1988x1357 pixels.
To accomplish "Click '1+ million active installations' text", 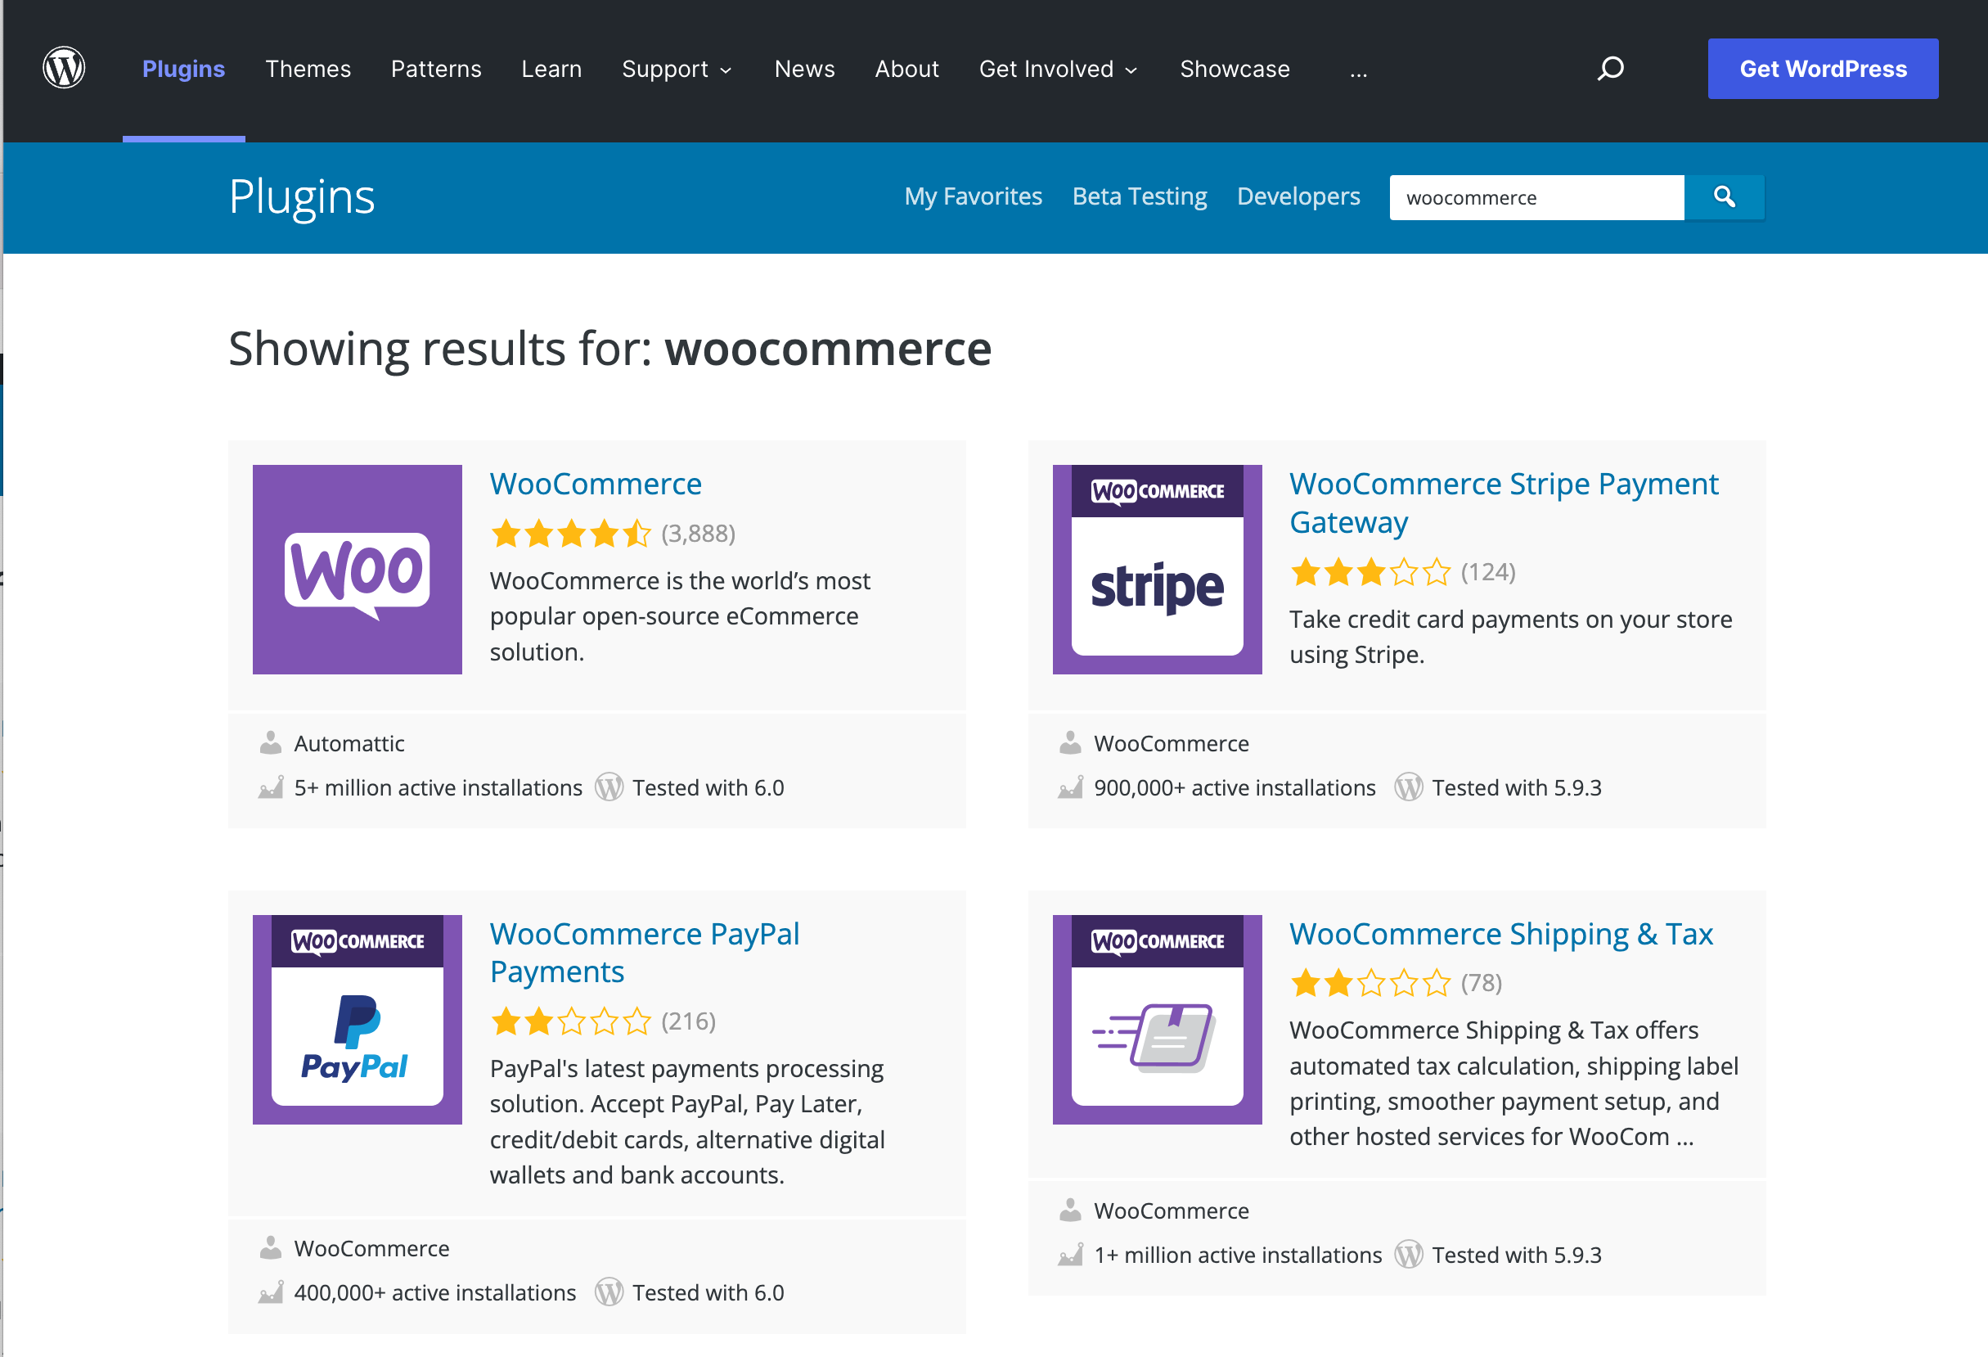I will point(1238,1256).
